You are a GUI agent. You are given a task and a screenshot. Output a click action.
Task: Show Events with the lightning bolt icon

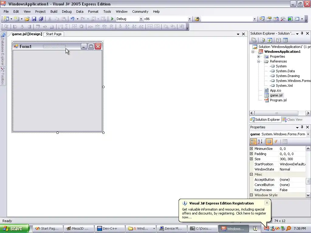(276, 141)
